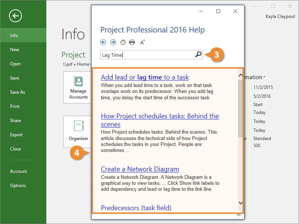Choose Export from the left sidebar
299x224 pixels.
click(16, 135)
